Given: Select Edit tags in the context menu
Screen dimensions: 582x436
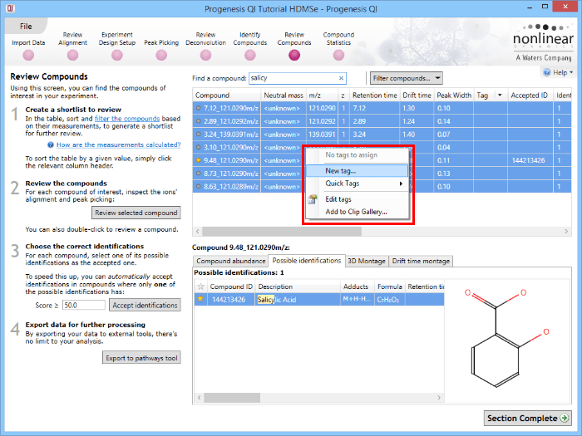Looking at the screenshot, I should pos(357,199).
